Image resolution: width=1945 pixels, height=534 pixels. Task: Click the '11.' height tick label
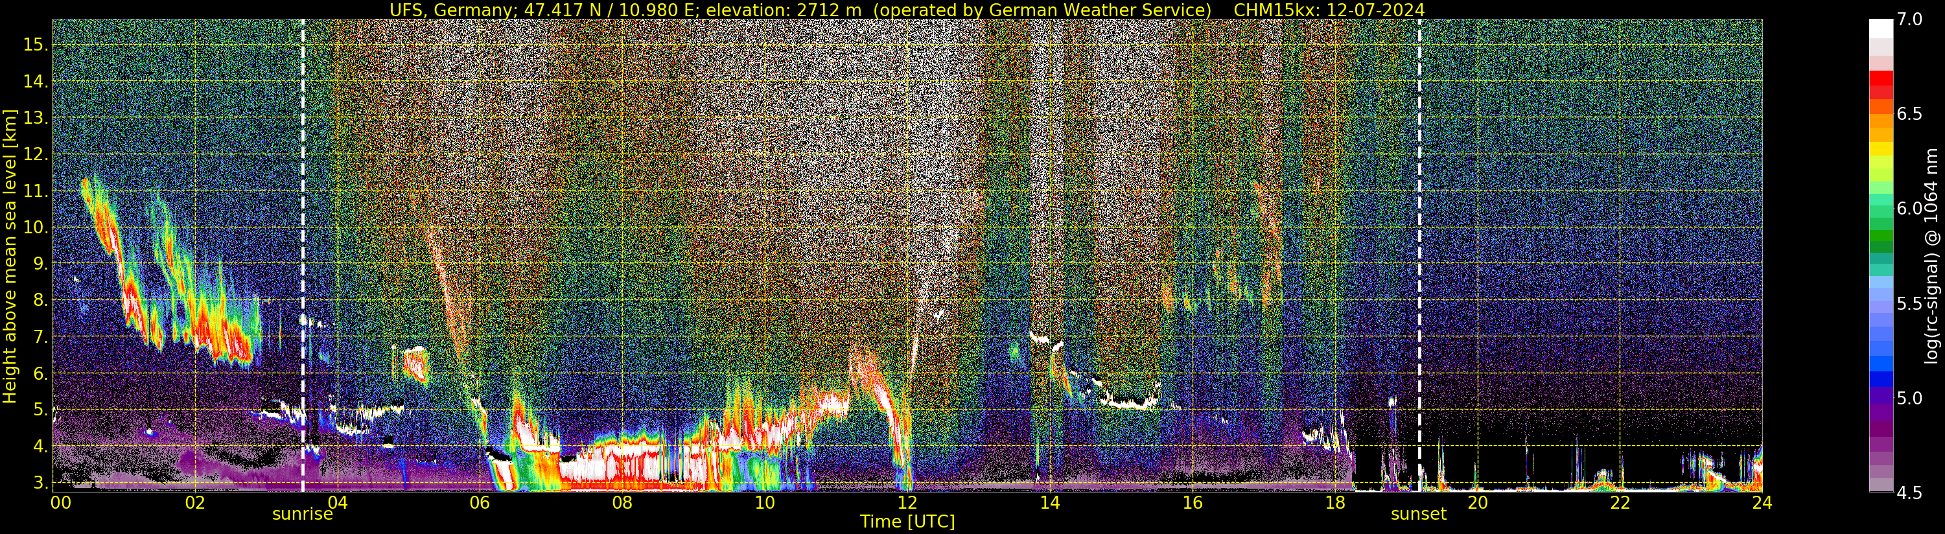pos(36,191)
